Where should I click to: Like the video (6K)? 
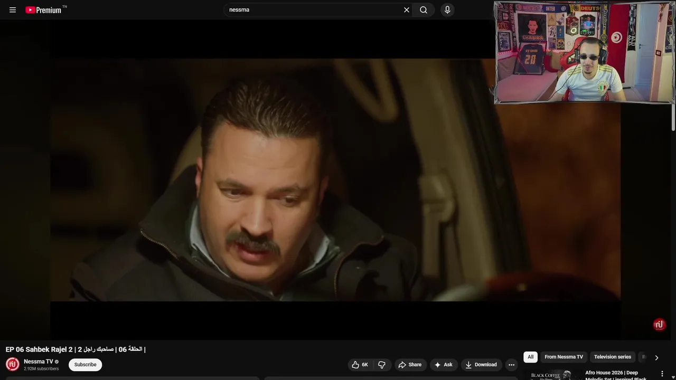[360, 365]
